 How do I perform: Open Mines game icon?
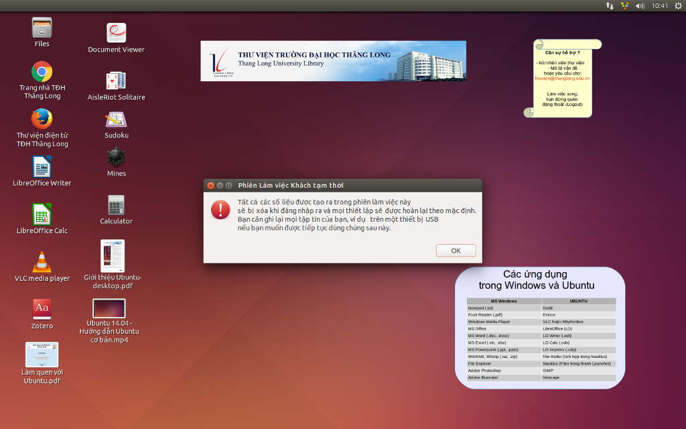pos(117,158)
